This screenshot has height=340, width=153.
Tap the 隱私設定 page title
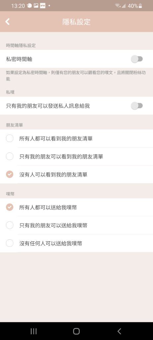(76, 22)
